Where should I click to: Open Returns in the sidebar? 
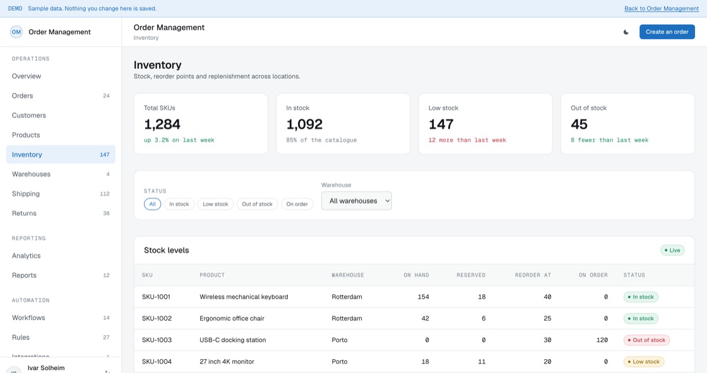61,213
